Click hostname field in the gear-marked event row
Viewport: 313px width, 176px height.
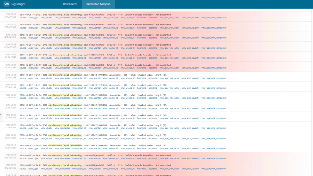tap(141, 118)
